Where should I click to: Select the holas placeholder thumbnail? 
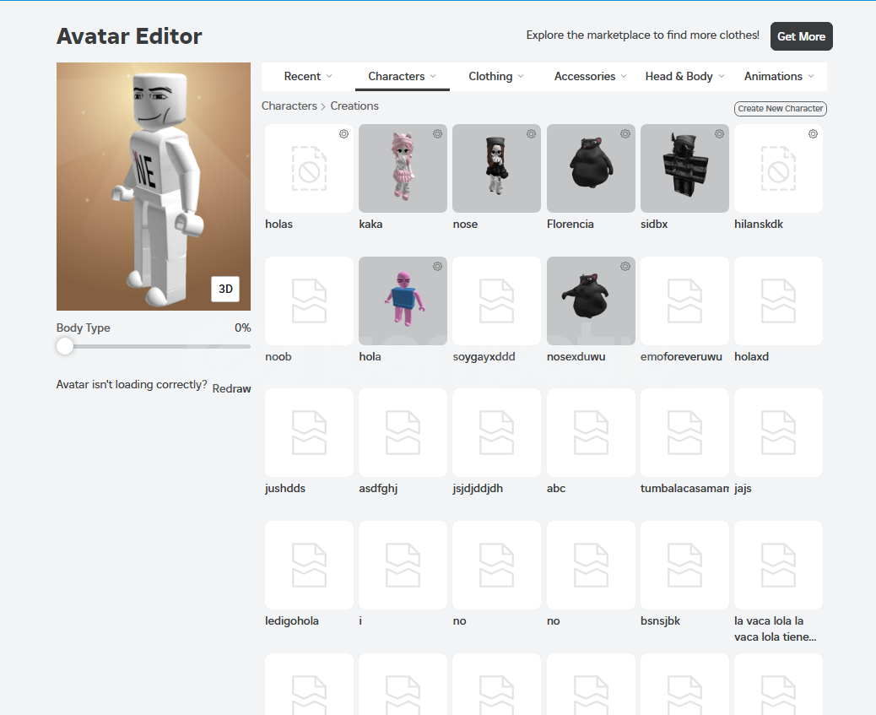coord(309,168)
